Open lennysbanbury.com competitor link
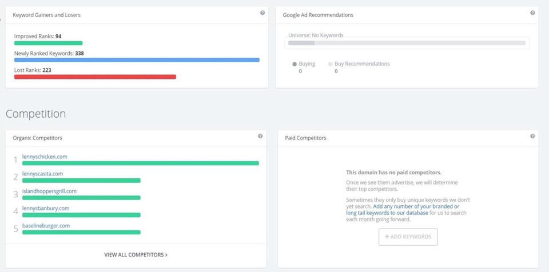Viewport: 549px width, 272px height. coord(46,209)
